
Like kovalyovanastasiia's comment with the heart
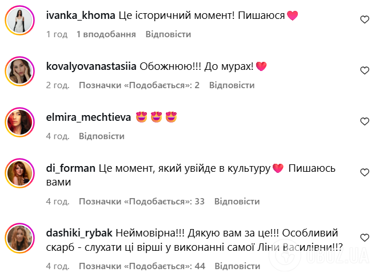pyautogui.click(x=364, y=70)
